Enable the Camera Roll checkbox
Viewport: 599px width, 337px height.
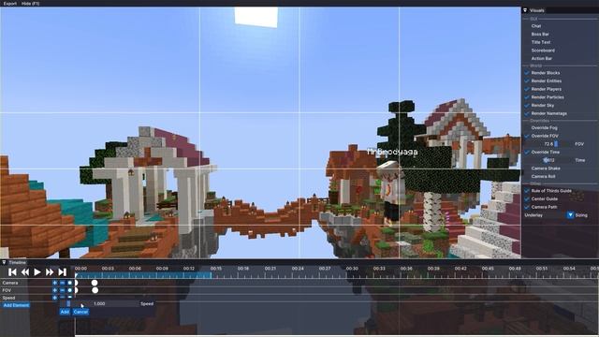[526, 177]
